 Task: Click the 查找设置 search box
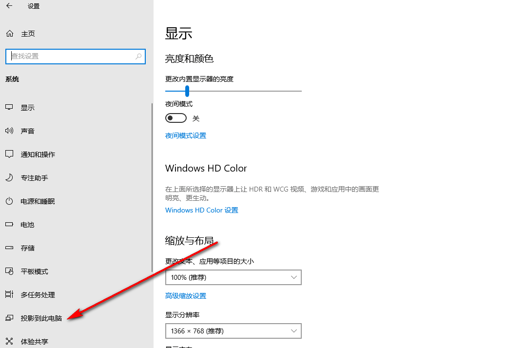[x=75, y=56]
